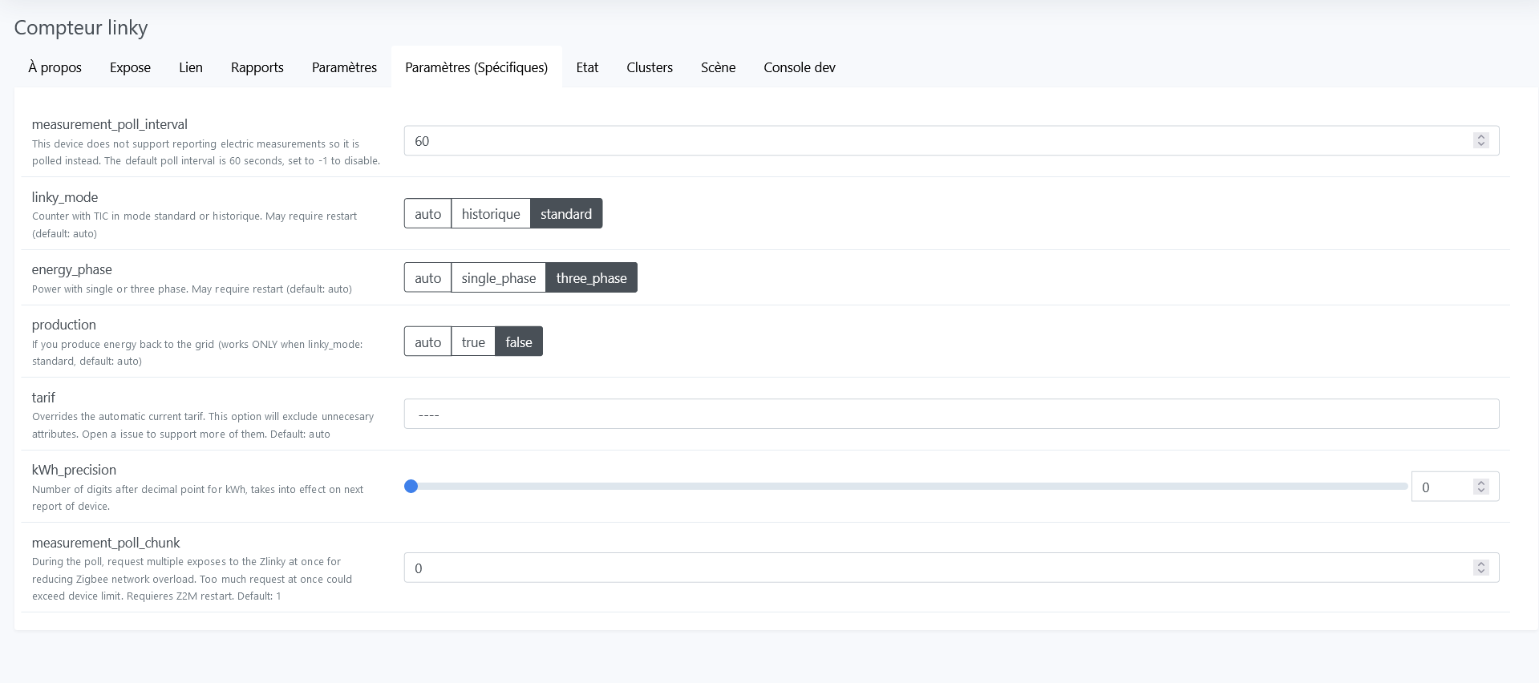Image resolution: width=1539 pixels, height=683 pixels.
Task: Switch to the Expose tab
Action: pyautogui.click(x=130, y=67)
